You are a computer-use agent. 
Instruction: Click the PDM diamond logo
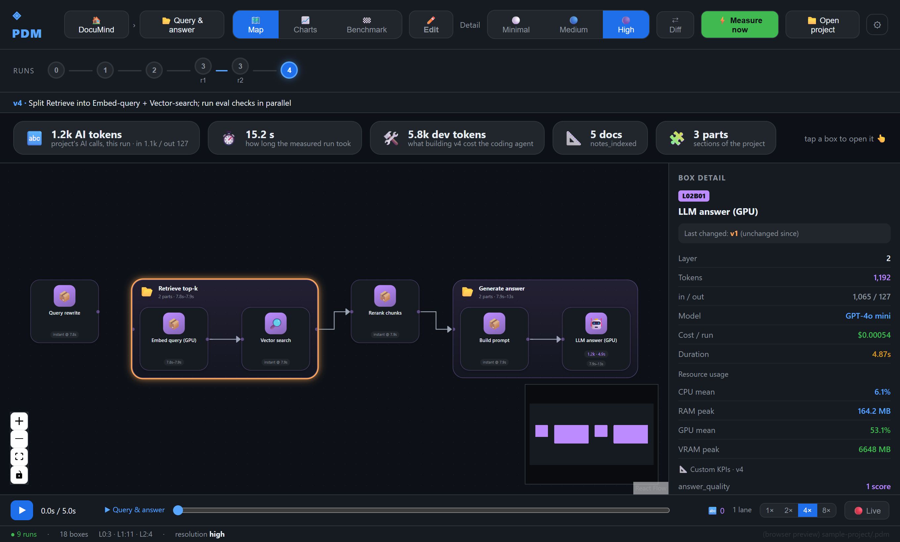pyautogui.click(x=17, y=16)
